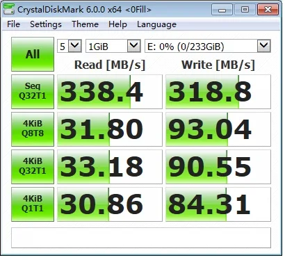Open the File menu
The width and height of the screenshot is (285, 260).
(13, 24)
